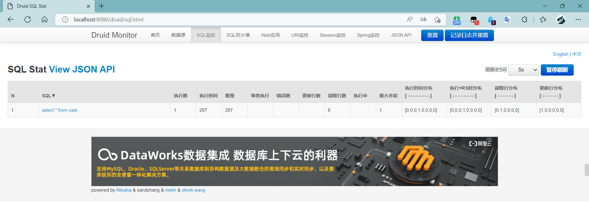
Task: Select the Druid SQL Stat tab
Action: pyautogui.click(x=48, y=6)
